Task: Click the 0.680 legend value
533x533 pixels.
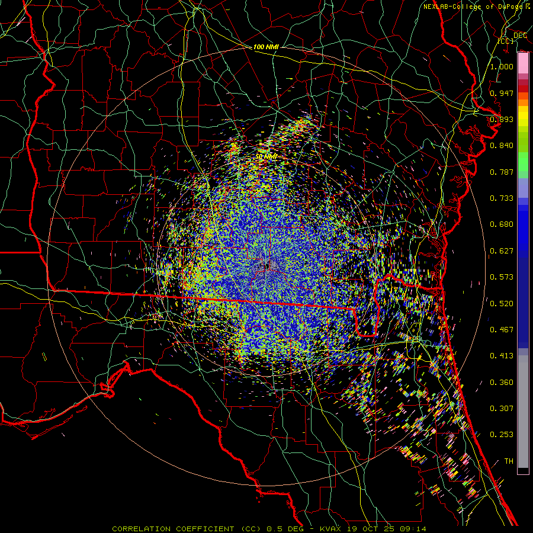Action: 502,224
